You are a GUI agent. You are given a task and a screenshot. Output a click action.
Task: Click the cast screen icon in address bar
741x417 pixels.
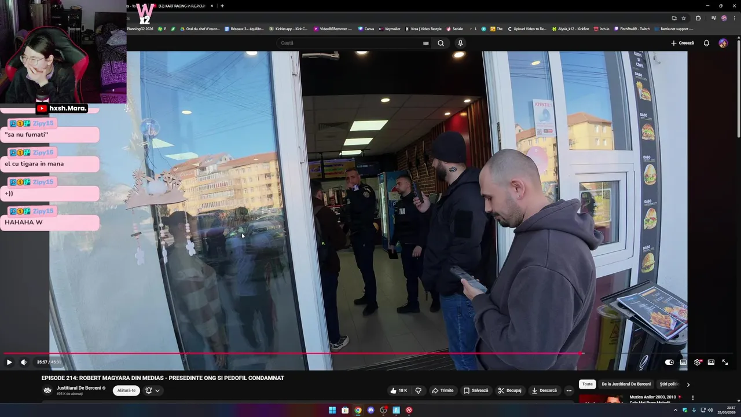(x=674, y=18)
